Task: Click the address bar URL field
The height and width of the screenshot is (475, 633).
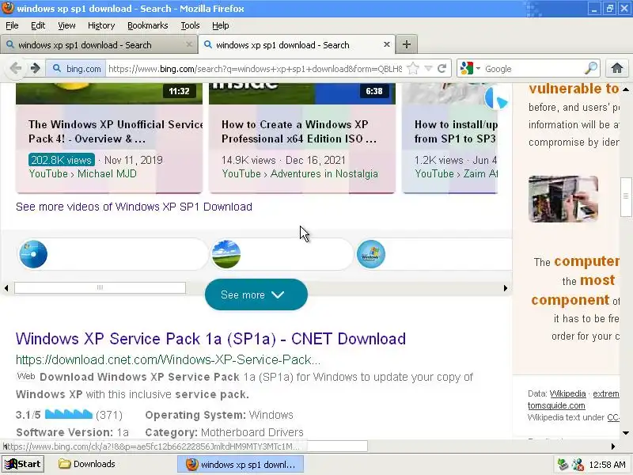Action: coord(255,68)
